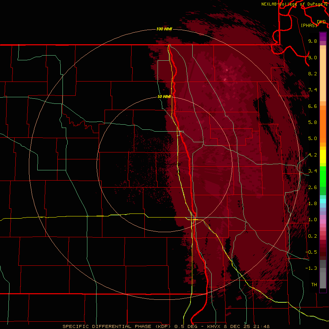Viewport: 329px width, 329px height.
Task: Click the -0.5 color scale value
Action: pyautogui.click(x=311, y=252)
